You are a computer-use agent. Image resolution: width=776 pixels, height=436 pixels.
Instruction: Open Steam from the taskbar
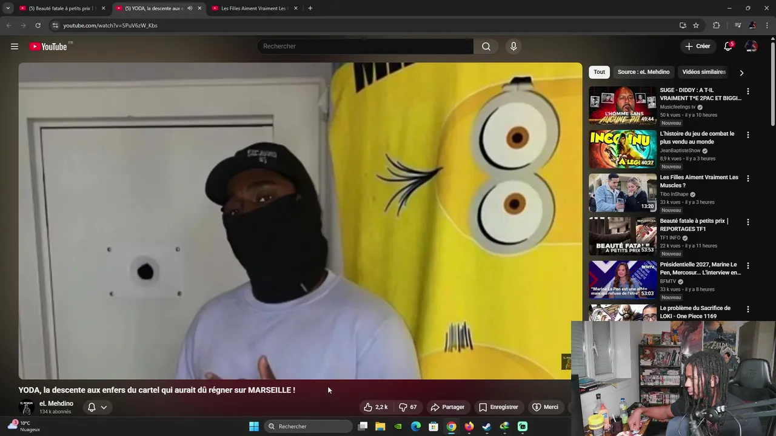(487, 426)
